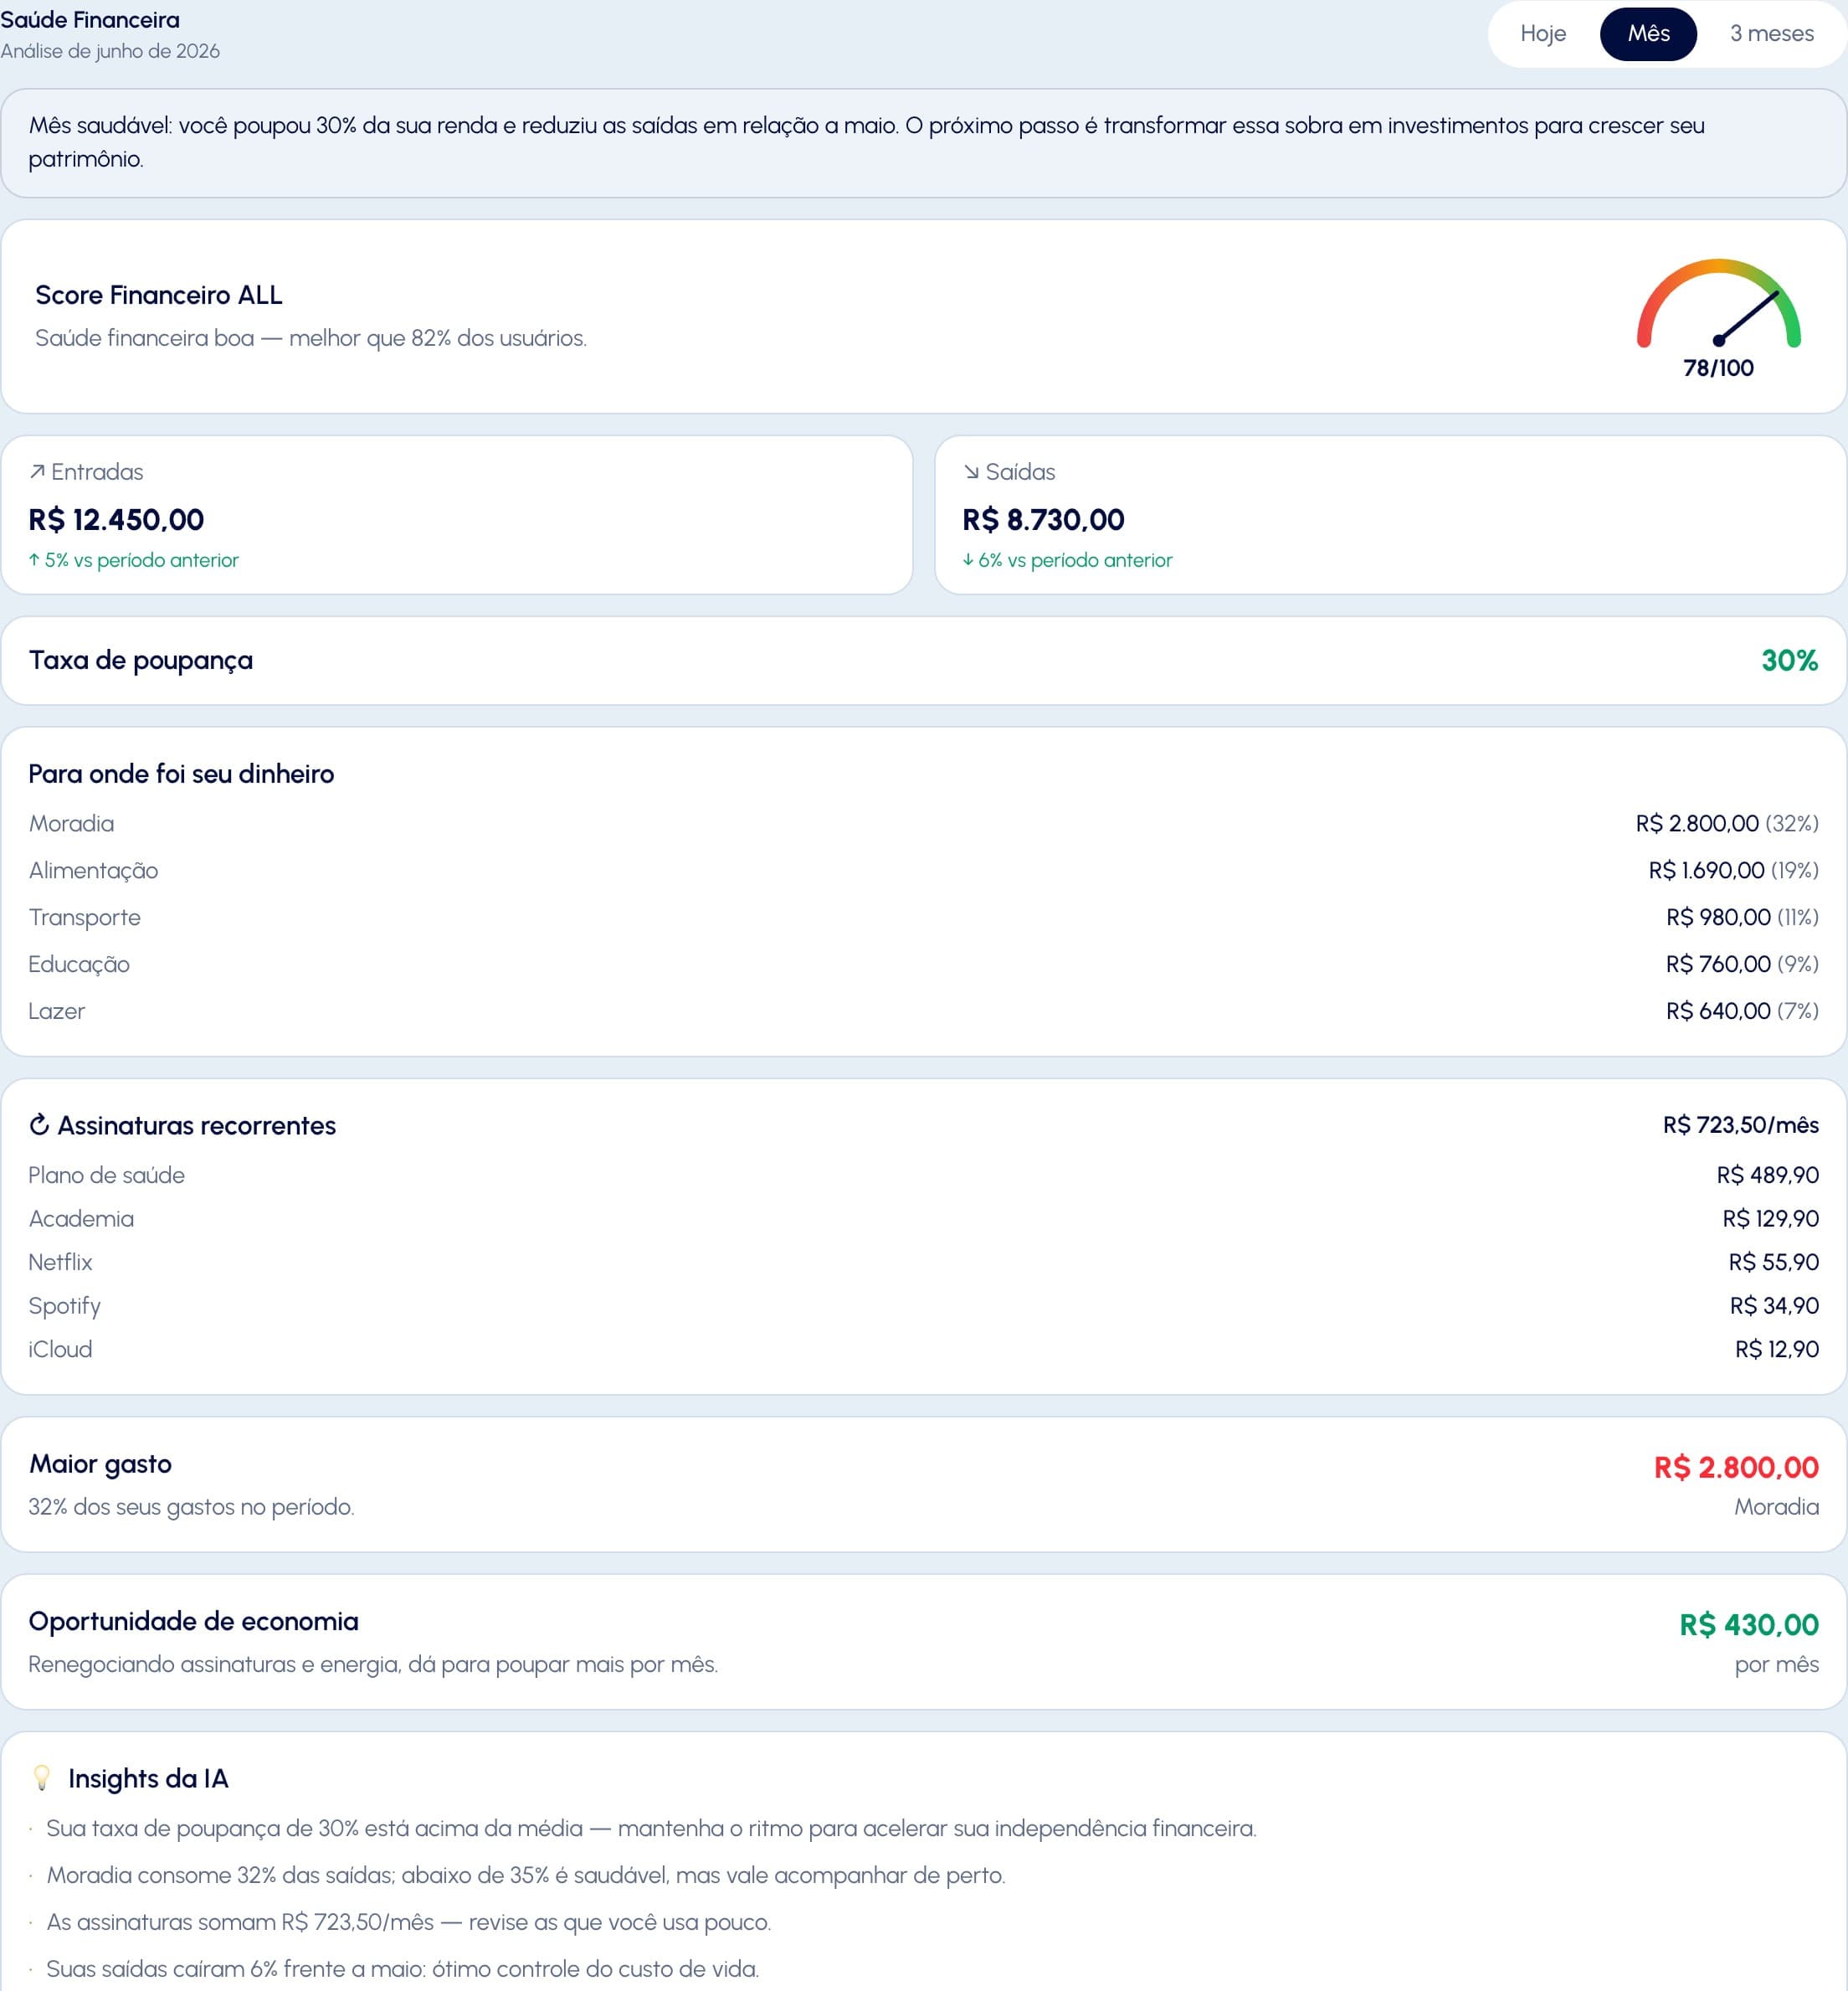
Task: Switch to the 3 meses tab
Action: tap(1771, 34)
